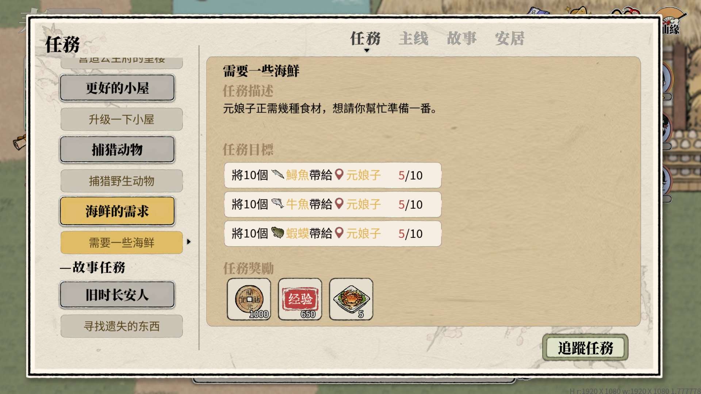Screen dimensions: 701x394
Task: Click the 追蹤任務 button
Action: 585,348
